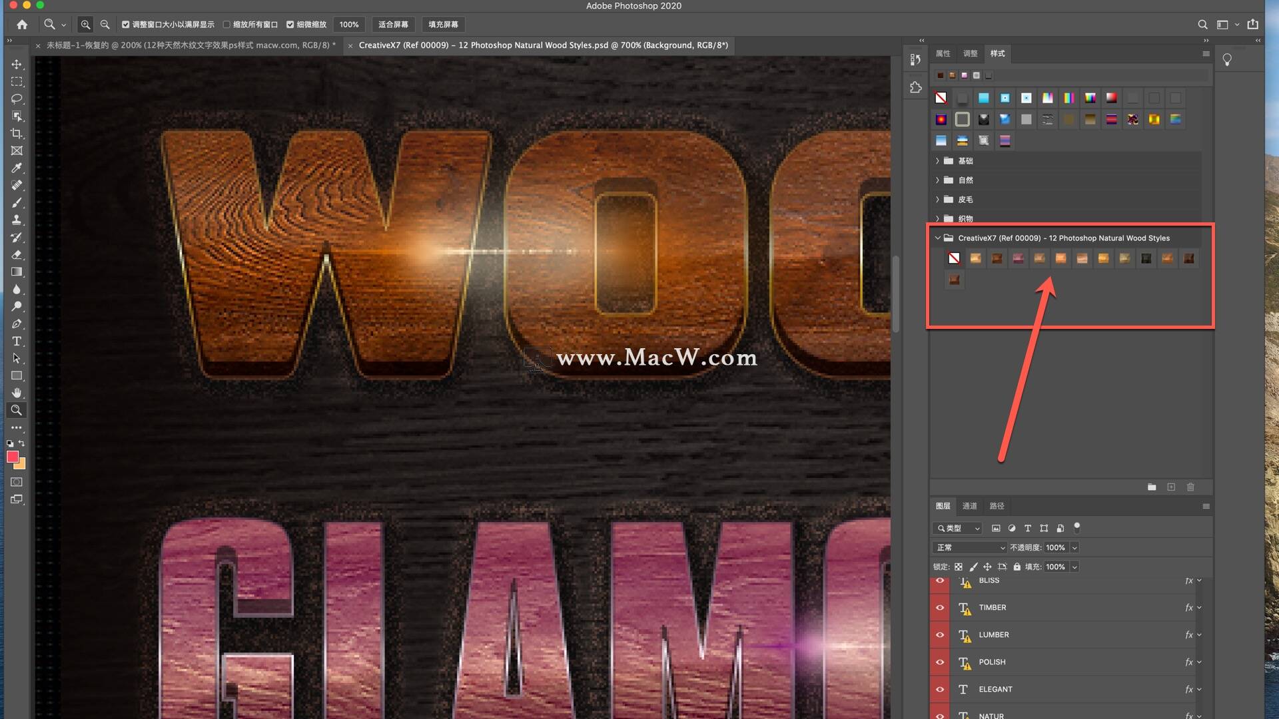Select the Lasso tool
Viewport: 1279px width, 719px height.
(17, 99)
